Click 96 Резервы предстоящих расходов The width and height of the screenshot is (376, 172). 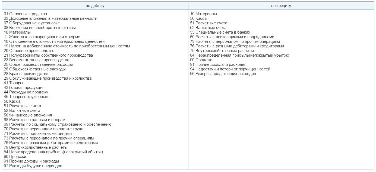(x=223, y=74)
